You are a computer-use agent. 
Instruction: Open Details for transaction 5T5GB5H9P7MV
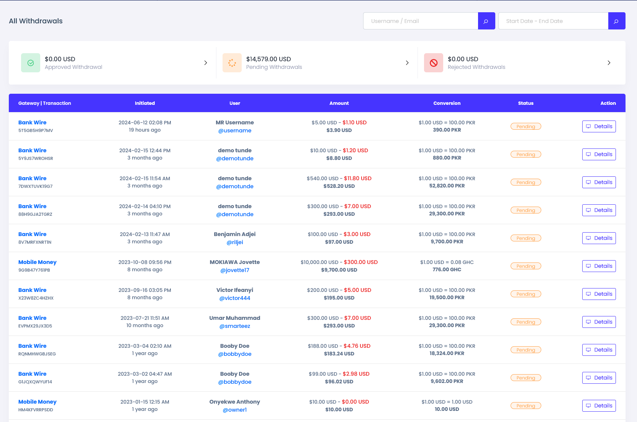coord(599,126)
